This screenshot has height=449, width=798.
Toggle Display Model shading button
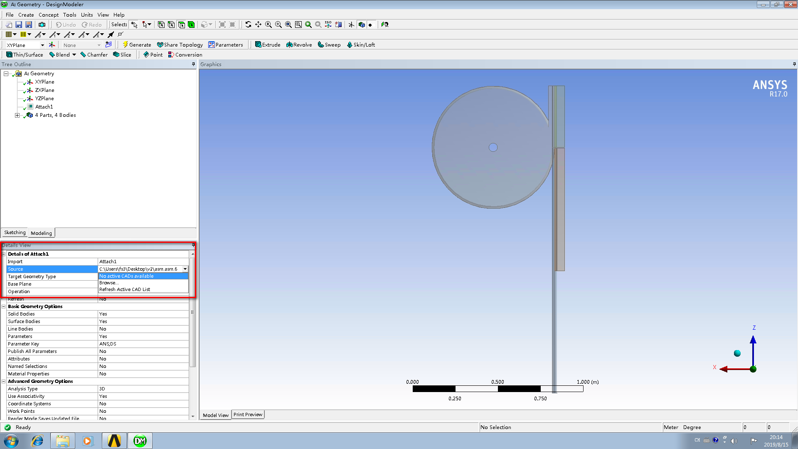(x=362, y=25)
